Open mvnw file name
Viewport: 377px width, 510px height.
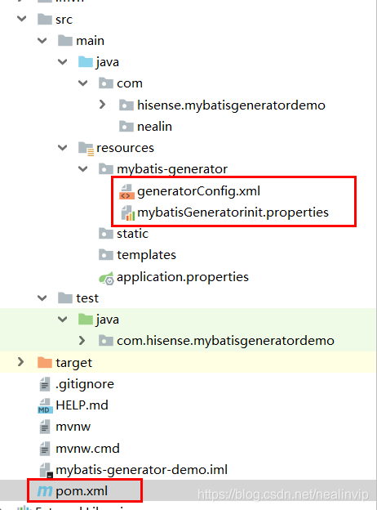click(73, 427)
